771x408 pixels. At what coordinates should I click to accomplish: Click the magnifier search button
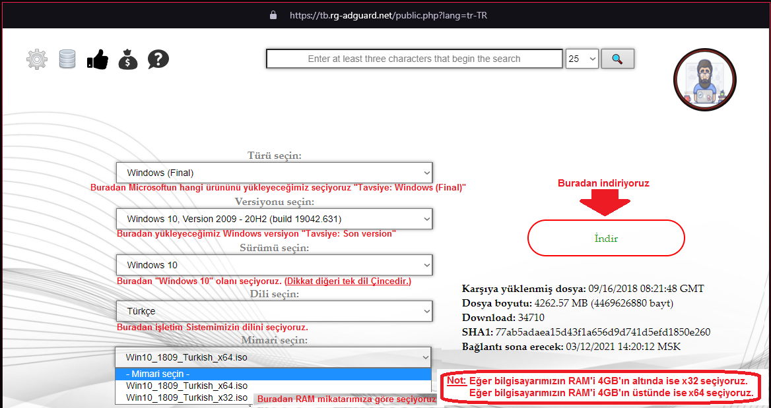618,59
